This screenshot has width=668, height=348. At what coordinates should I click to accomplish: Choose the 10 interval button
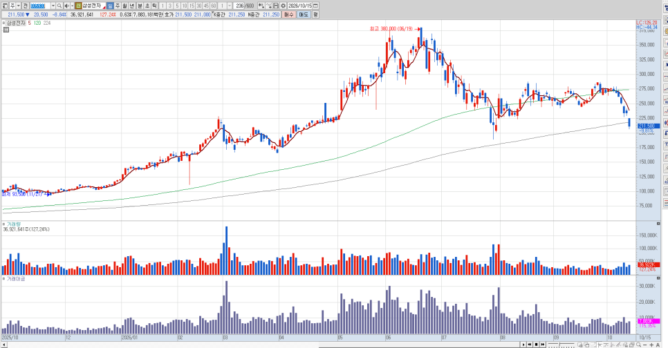click(185, 6)
